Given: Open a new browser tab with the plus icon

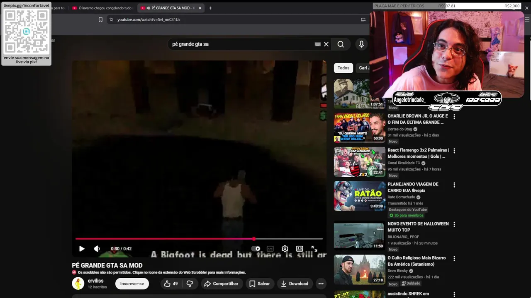Looking at the screenshot, I should click(210, 8).
